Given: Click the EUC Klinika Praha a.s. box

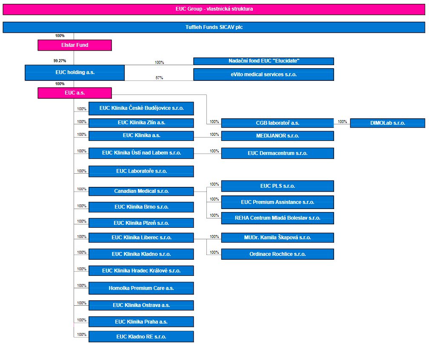Looking at the screenshot, I should coord(141,322).
